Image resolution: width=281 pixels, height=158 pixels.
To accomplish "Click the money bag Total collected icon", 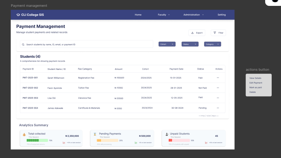I will coord(24,135).
